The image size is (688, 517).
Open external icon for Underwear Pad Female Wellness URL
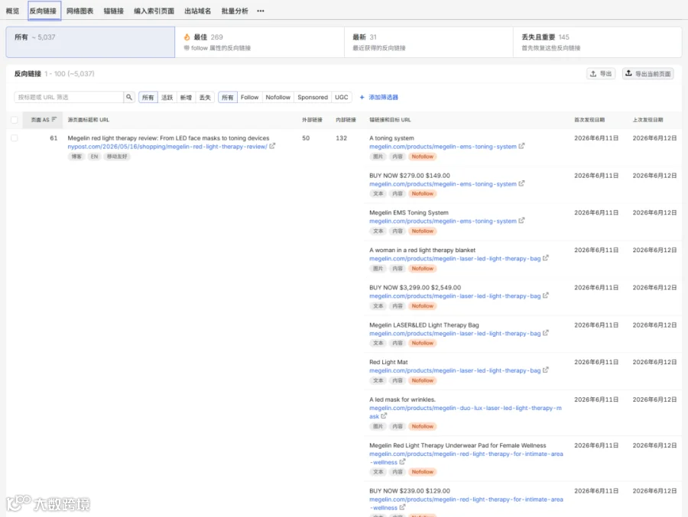[x=402, y=462]
